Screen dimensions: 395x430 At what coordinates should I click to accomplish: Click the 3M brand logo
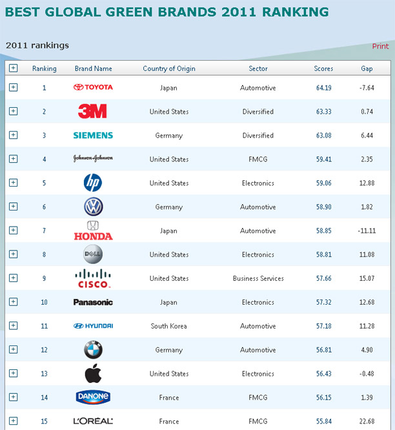pyautogui.click(x=93, y=112)
